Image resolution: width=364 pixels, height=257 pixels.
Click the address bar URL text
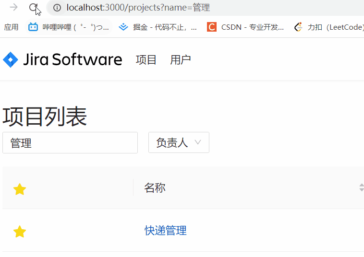138,8
